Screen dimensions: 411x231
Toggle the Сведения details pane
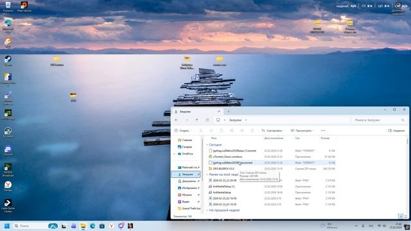tap(396, 130)
